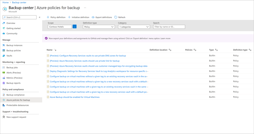The width and height of the screenshot is (254, 134).
Task: Click Learn more in the export banner
Action: pyautogui.click(x=165, y=39)
